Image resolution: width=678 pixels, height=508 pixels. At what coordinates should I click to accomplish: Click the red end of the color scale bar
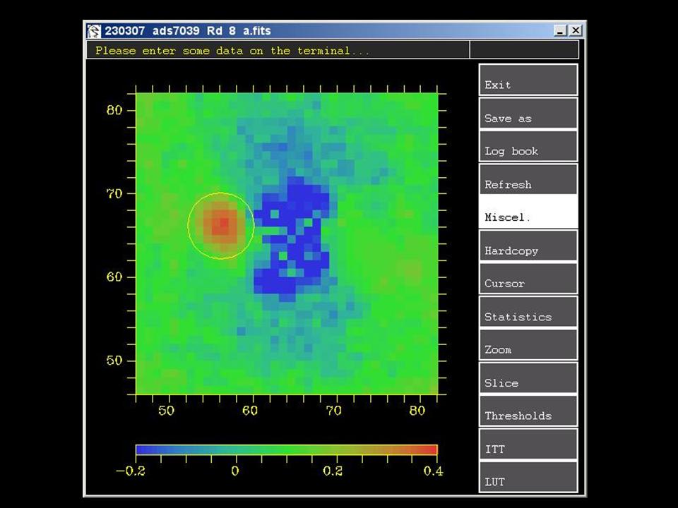click(x=432, y=449)
